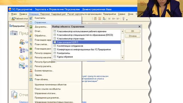The height and width of the screenshot is (103, 183).
Task: Click the green Документы icon
Action: point(31,27)
